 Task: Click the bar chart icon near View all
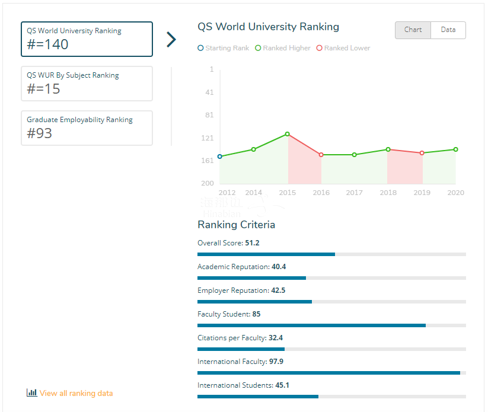click(x=32, y=392)
